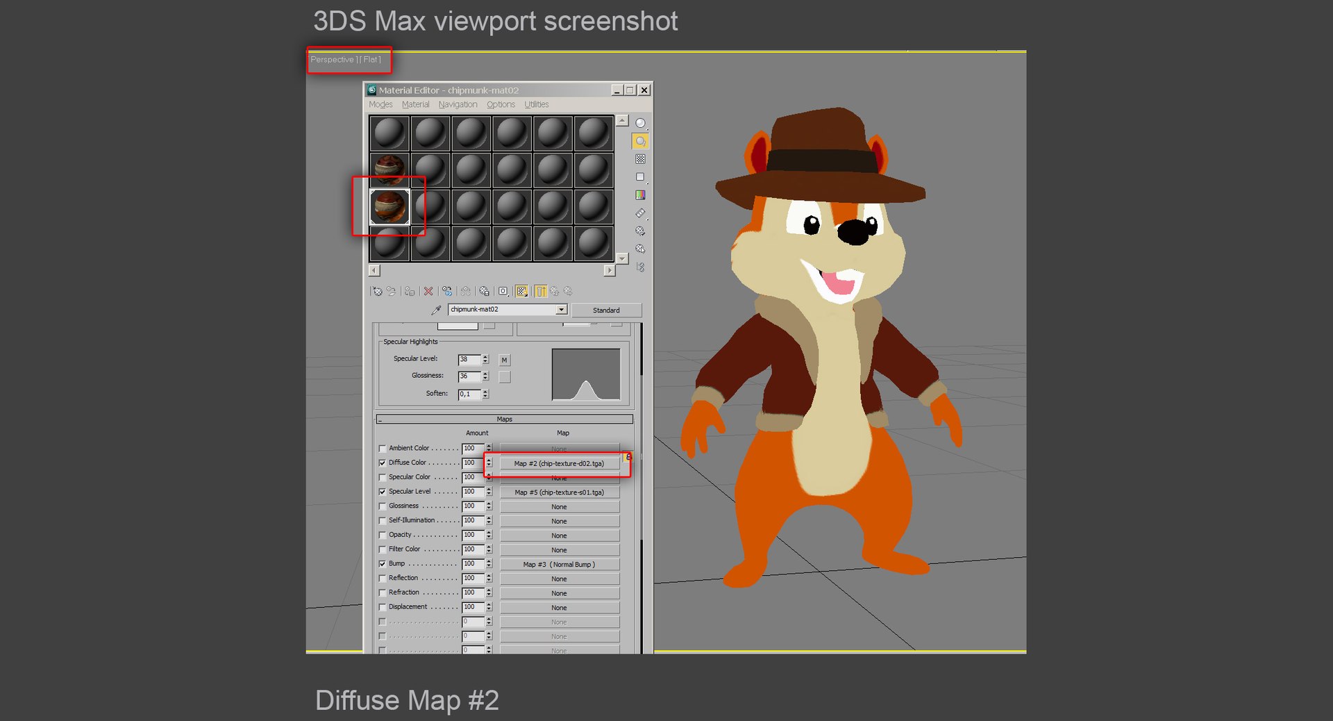Screen dimensions: 1333x721
Task: Click the Standard material type button
Action: click(x=606, y=310)
